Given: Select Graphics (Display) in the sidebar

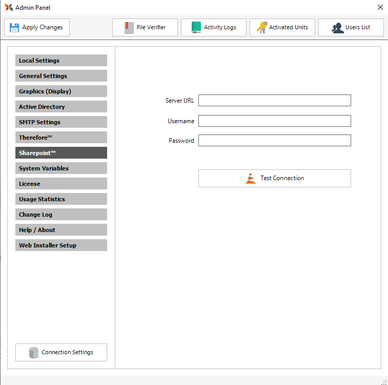Looking at the screenshot, I should pyautogui.click(x=61, y=91).
